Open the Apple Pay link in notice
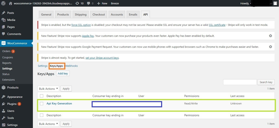 pyautogui.click(x=88, y=36)
